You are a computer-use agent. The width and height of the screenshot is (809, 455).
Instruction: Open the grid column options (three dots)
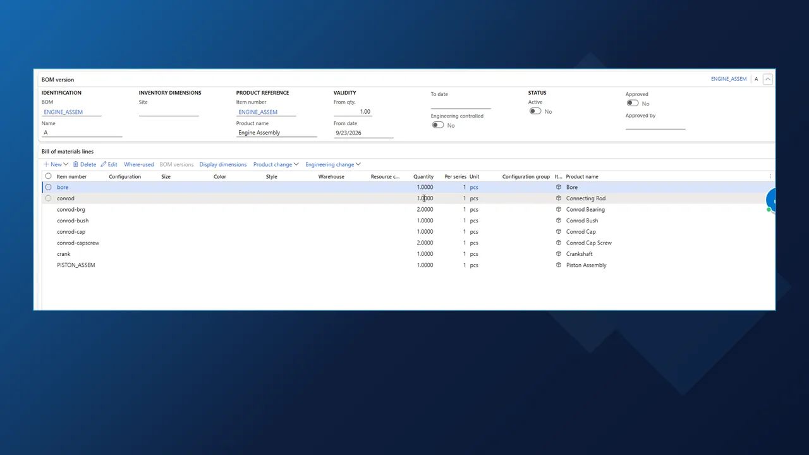pos(770,176)
